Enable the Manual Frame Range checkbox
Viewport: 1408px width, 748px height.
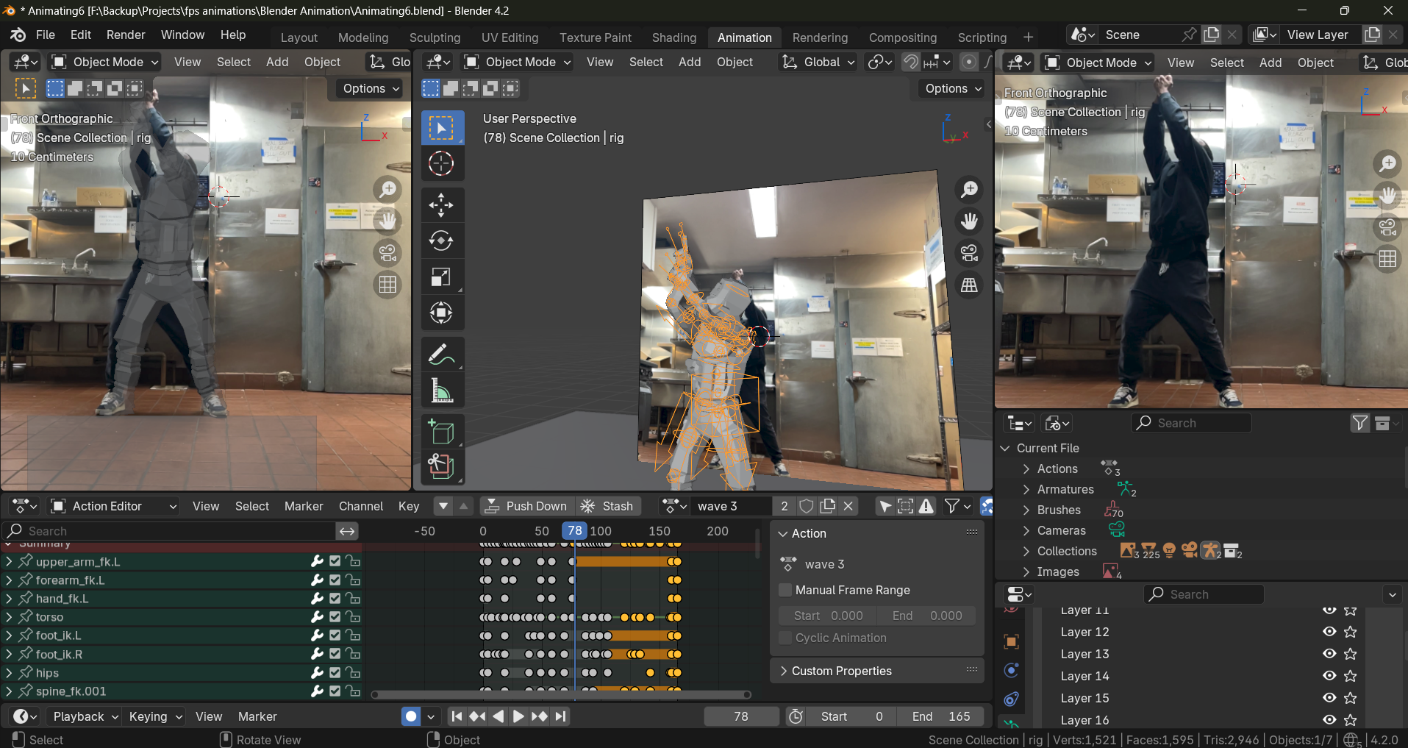click(785, 590)
